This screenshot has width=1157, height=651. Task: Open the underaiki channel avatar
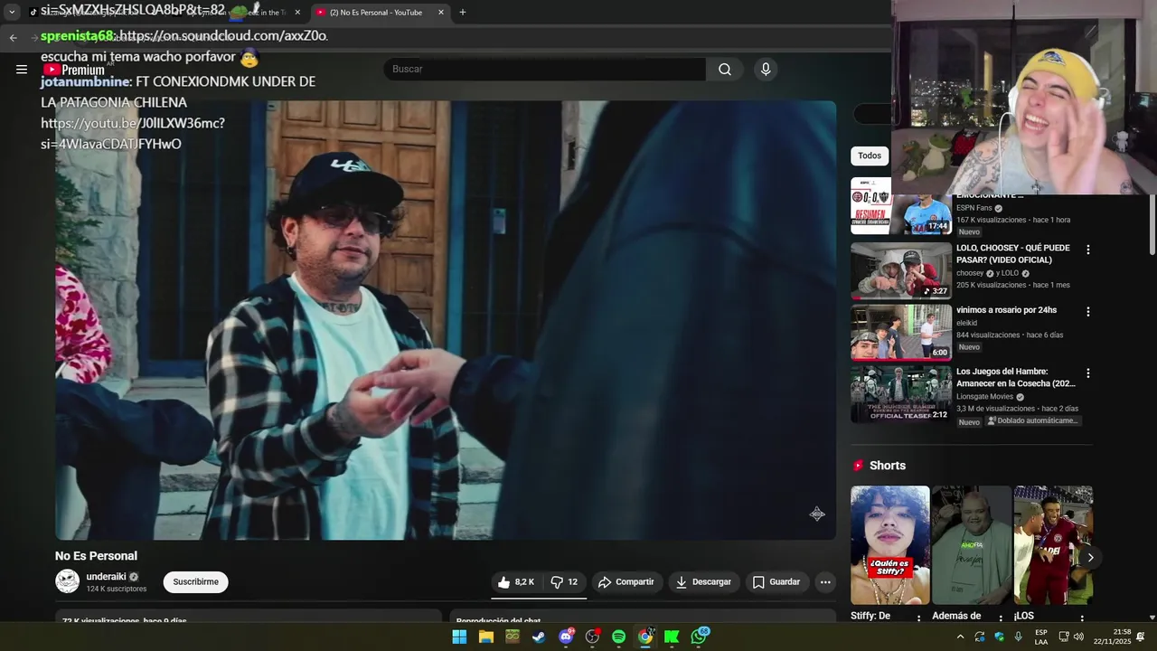pyautogui.click(x=68, y=581)
